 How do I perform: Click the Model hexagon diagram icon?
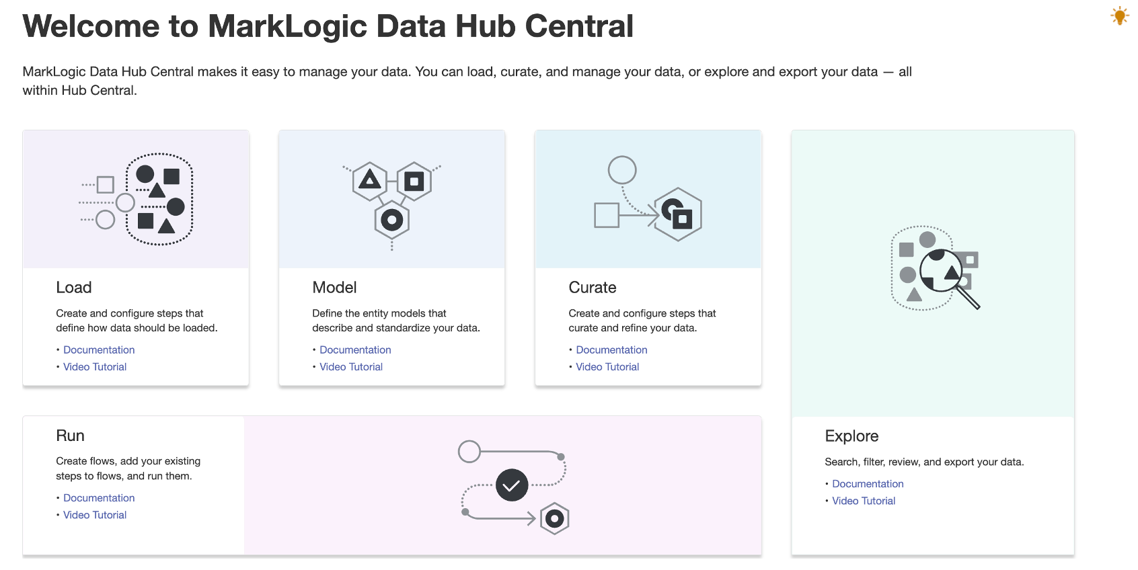point(391,199)
